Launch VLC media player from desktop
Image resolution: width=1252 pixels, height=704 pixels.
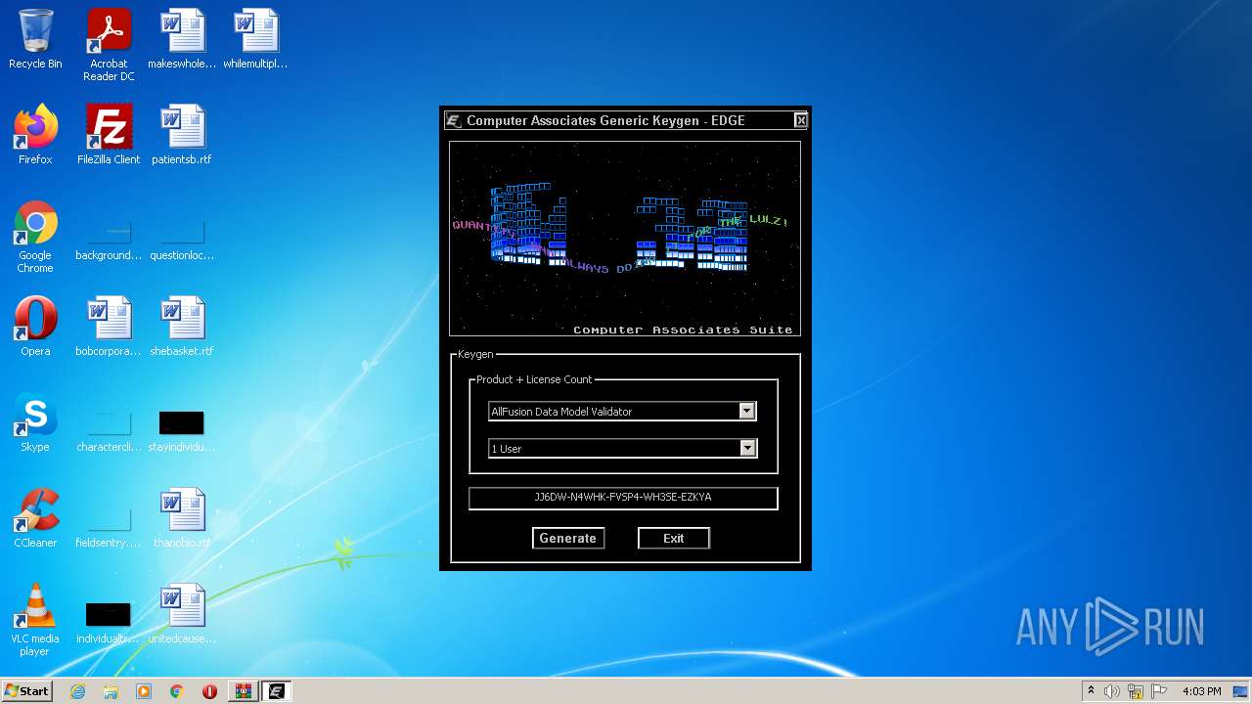click(x=35, y=620)
